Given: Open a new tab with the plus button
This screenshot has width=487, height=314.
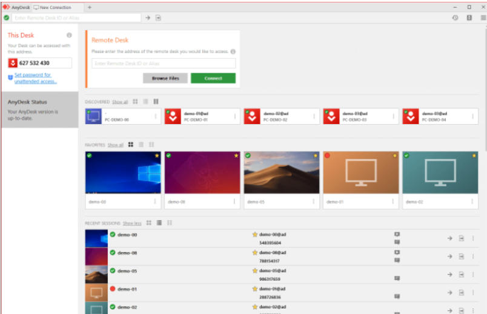Looking at the screenshot, I should (x=90, y=7).
